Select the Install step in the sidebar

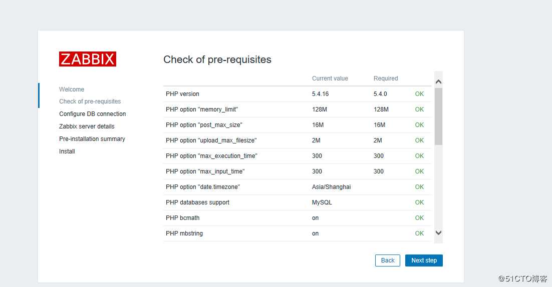pos(67,151)
